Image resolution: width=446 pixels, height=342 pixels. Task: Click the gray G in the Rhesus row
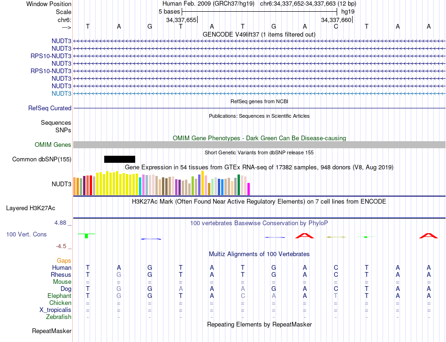(x=119, y=274)
